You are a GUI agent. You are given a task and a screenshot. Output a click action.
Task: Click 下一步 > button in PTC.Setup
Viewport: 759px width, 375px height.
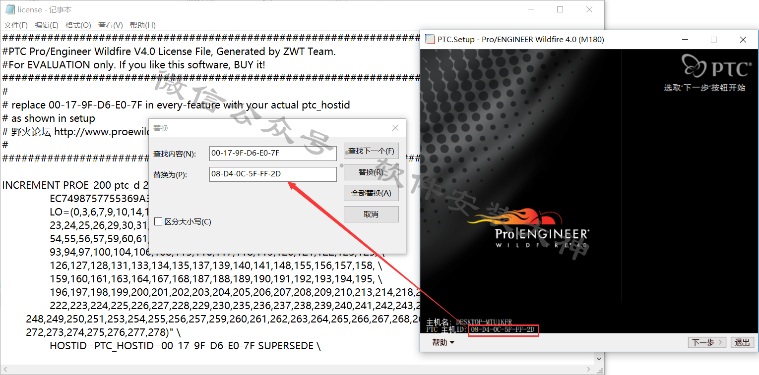click(x=707, y=342)
